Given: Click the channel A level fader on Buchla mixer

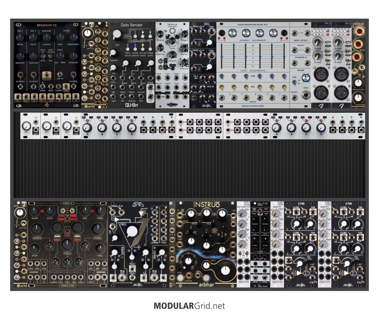Looking at the screenshot, I should [221, 56].
